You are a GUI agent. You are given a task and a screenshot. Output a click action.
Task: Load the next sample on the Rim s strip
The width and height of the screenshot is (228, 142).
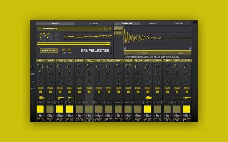(53, 116)
